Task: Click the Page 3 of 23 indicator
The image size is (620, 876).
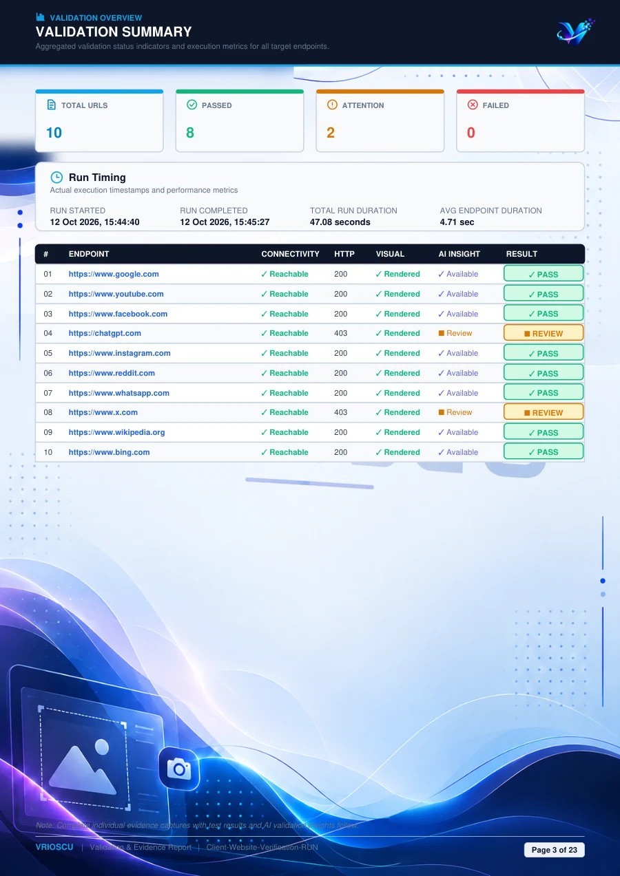Action: 555,850
